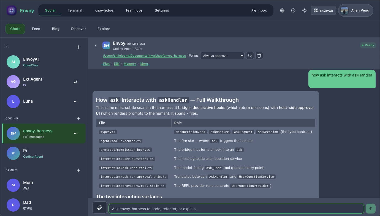This screenshot has width=380, height=216.
Task: Add a new Coding chat
Action: [78, 119]
